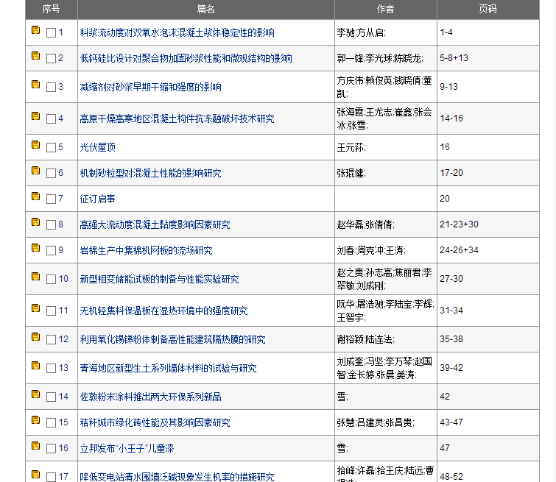Click the 篇名 column header
Screen dimensions: 556x482
tap(206, 9)
